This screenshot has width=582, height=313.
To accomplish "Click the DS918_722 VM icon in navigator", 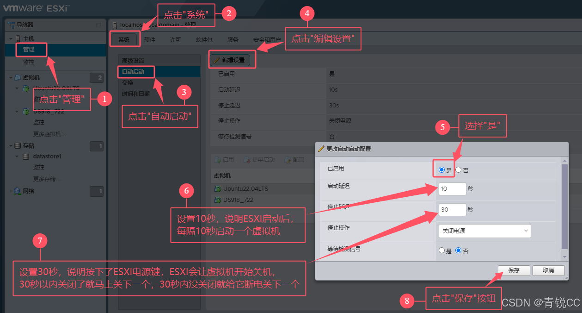I will 26,111.
